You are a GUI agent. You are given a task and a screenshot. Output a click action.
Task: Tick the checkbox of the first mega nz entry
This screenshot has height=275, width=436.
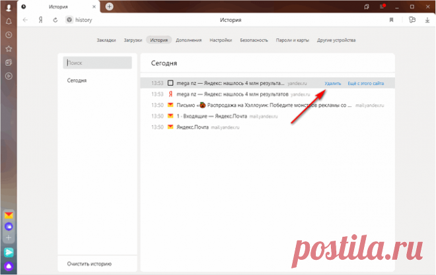[x=170, y=83]
